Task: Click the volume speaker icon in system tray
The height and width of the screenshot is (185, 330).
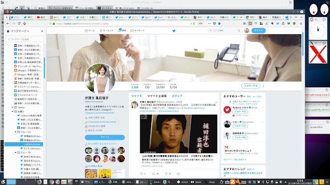Action: 280,182
